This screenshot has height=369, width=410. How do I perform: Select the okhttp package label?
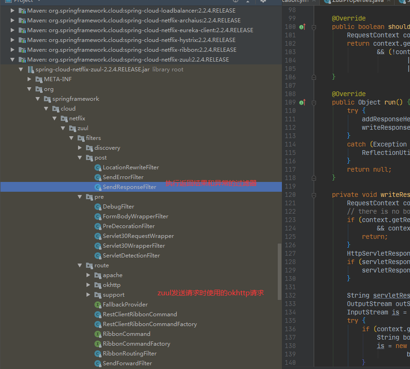[x=112, y=285]
